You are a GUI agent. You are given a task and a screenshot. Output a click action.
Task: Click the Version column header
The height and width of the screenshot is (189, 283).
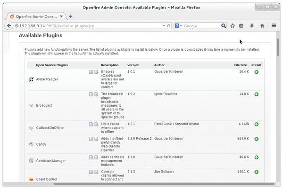(133, 65)
